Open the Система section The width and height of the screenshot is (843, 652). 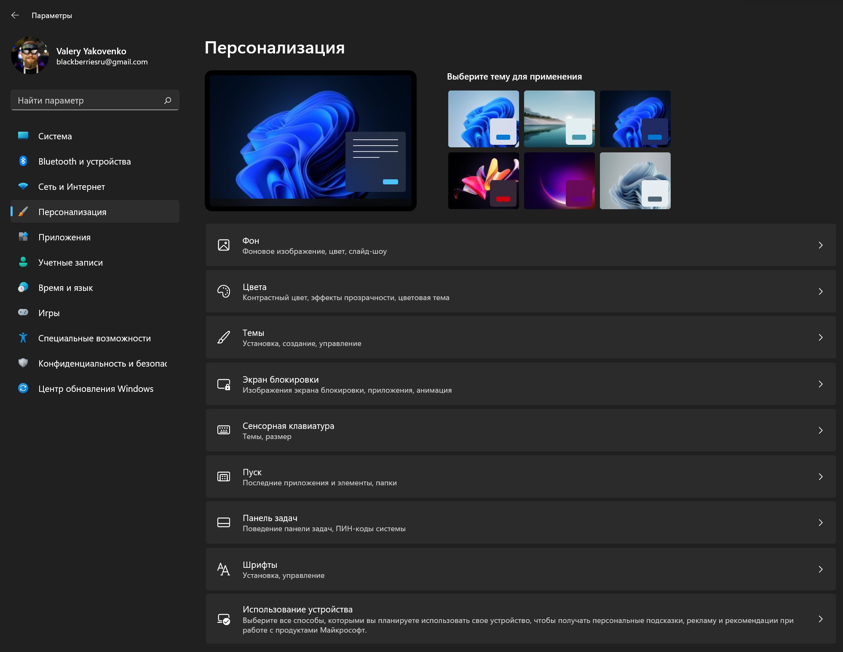[x=95, y=136]
